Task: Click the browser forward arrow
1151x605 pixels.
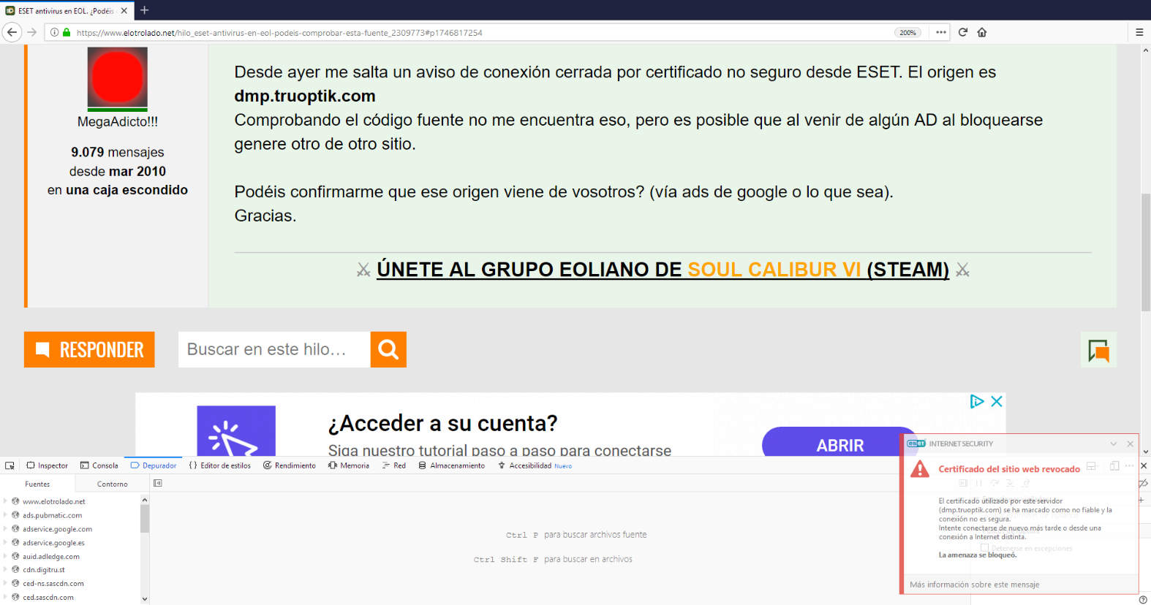Action: point(31,32)
